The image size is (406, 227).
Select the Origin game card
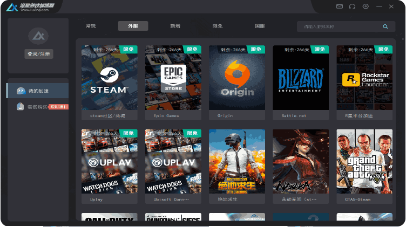point(237,82)
